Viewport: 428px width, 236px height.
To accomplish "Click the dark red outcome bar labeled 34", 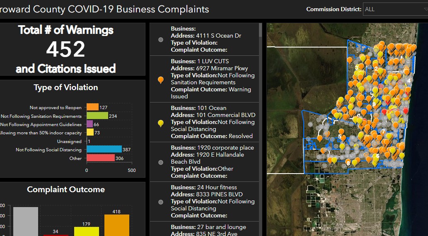I will click(56, 235).
